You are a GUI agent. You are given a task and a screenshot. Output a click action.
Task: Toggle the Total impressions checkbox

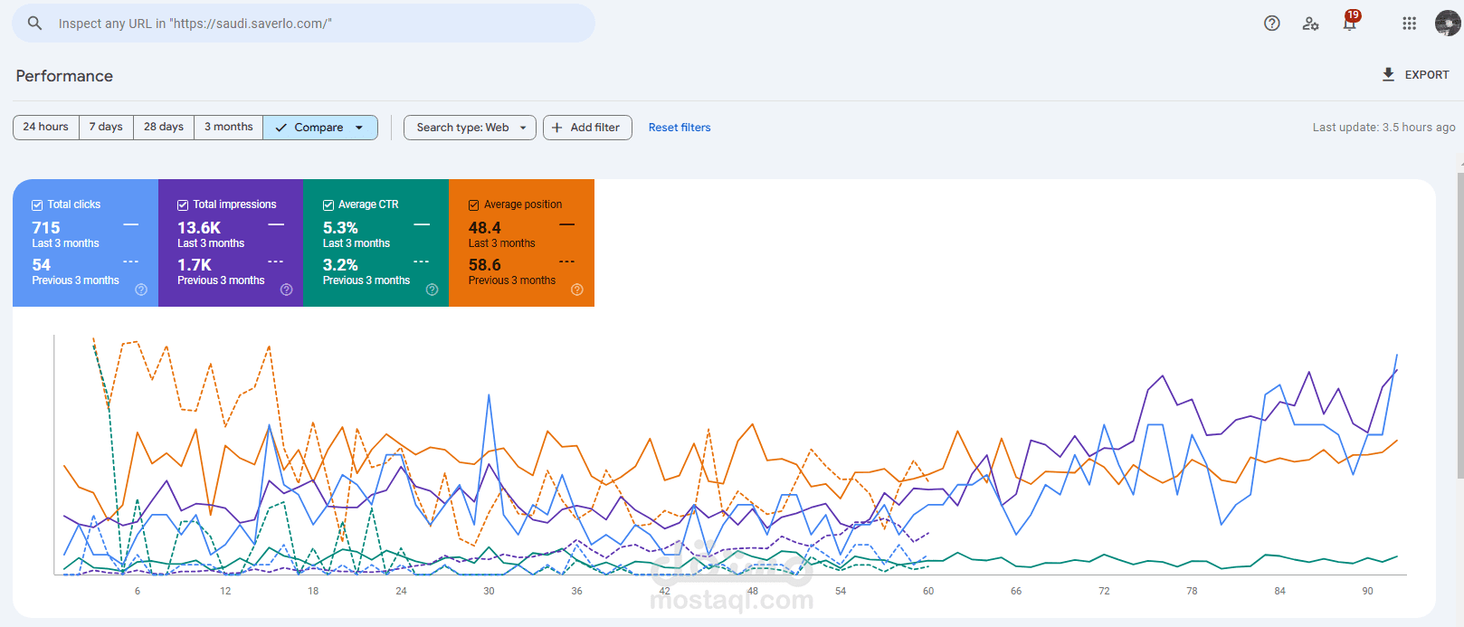coord(183,205)
